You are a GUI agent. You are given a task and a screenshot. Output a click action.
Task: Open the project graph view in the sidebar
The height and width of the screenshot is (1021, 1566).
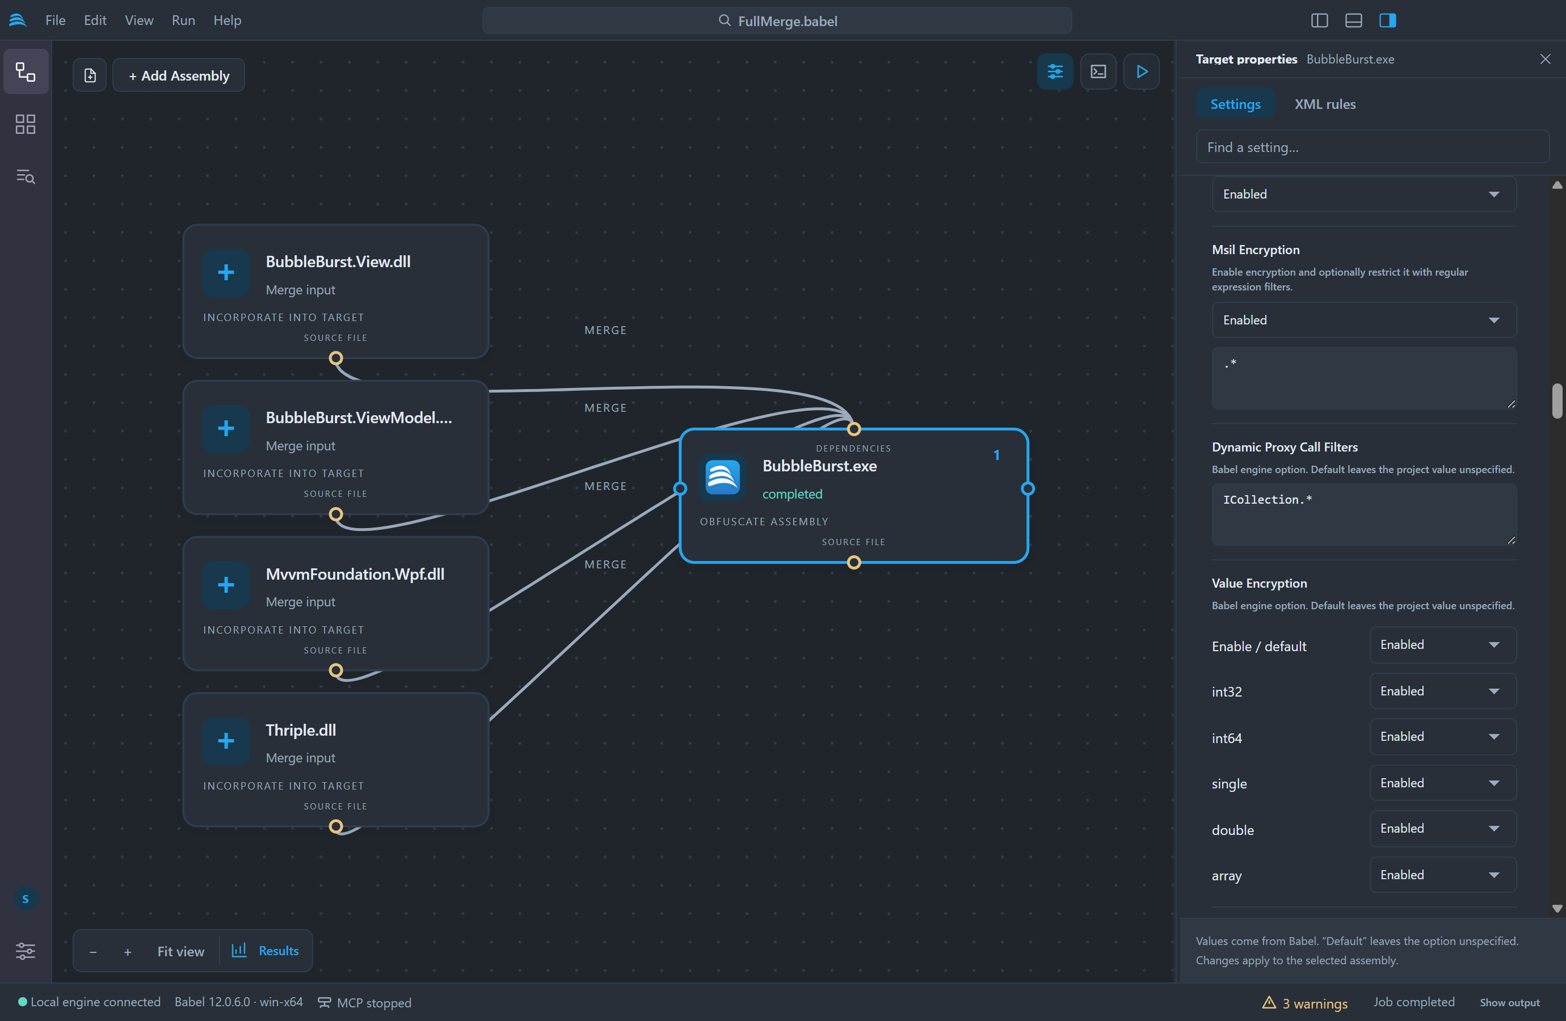(26, 71)
